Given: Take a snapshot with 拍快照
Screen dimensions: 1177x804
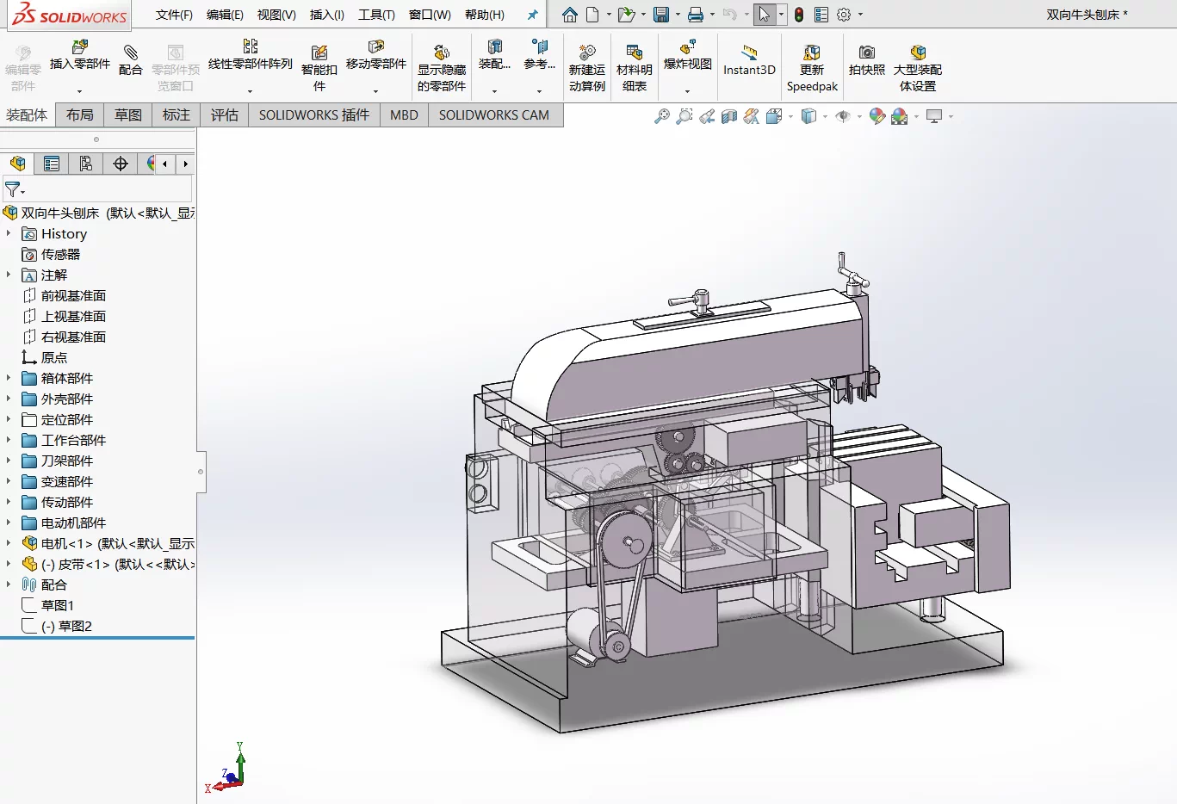Looking at the screenshot, I should [867, 60].
